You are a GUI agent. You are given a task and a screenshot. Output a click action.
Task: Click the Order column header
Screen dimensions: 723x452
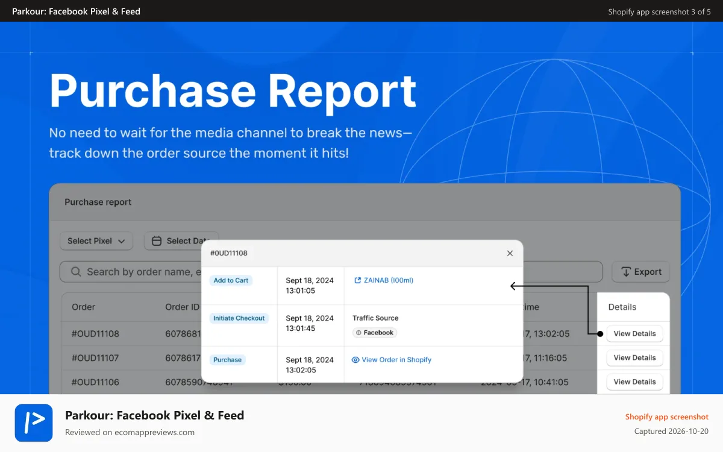point(83,307)
